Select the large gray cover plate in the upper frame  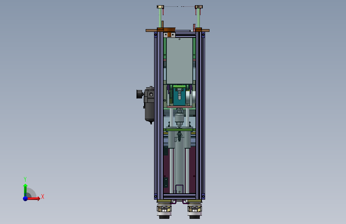pyautogui.click(x=180, y=61)
